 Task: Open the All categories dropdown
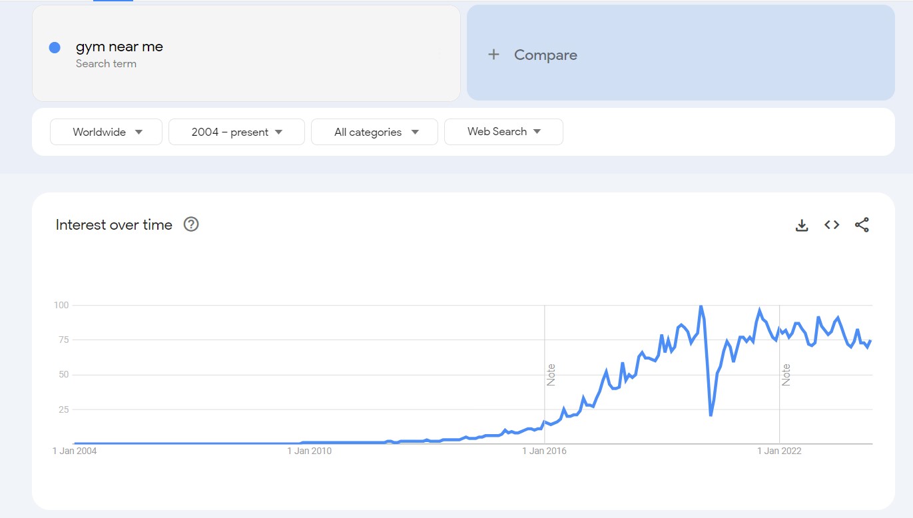pos(374,132)
